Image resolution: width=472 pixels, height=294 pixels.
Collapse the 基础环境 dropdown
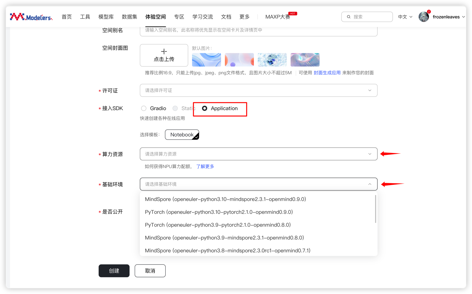258,184
